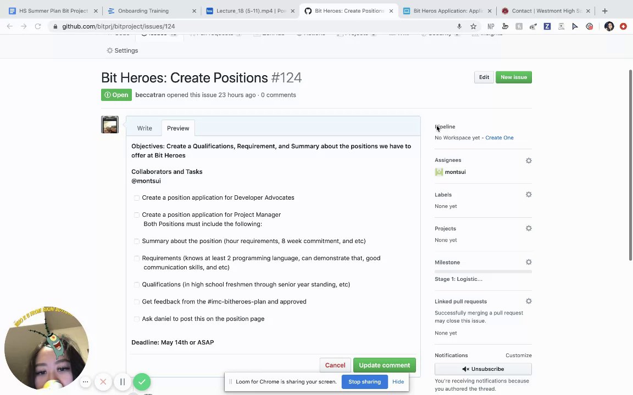The height and width of the screenshot is (395, 633).
Task: Pause the Loom recording
Action: coord(123,382)
